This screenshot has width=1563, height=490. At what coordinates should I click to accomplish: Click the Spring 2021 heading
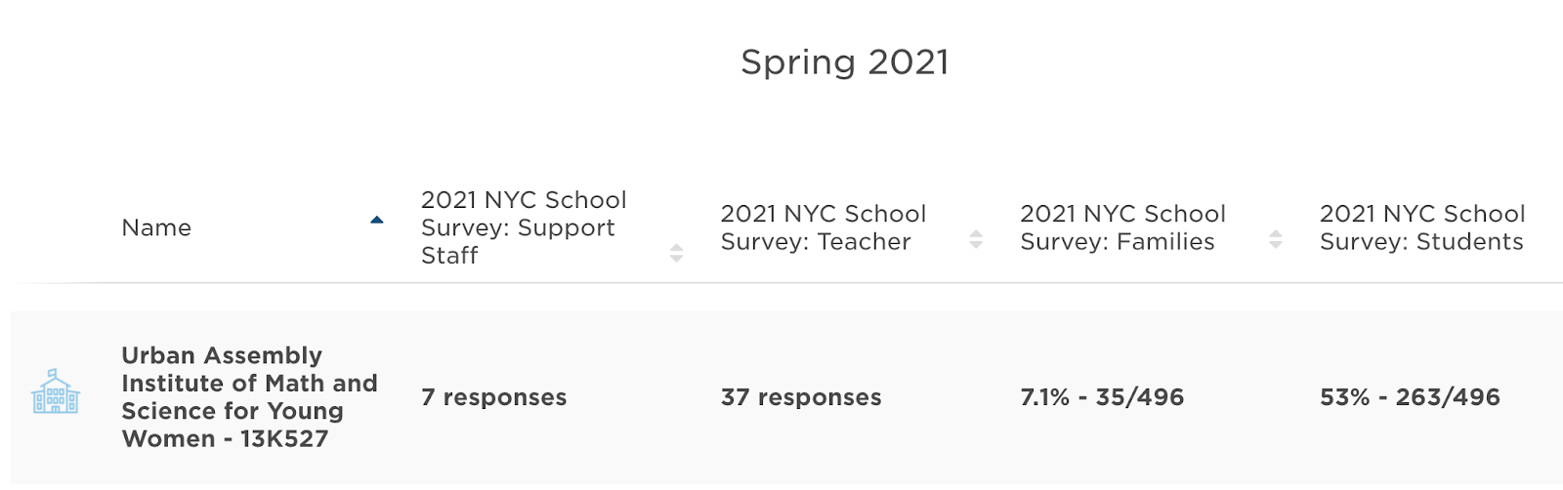pos(845,62)
